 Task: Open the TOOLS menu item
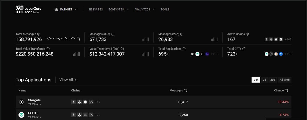(165, 9)
